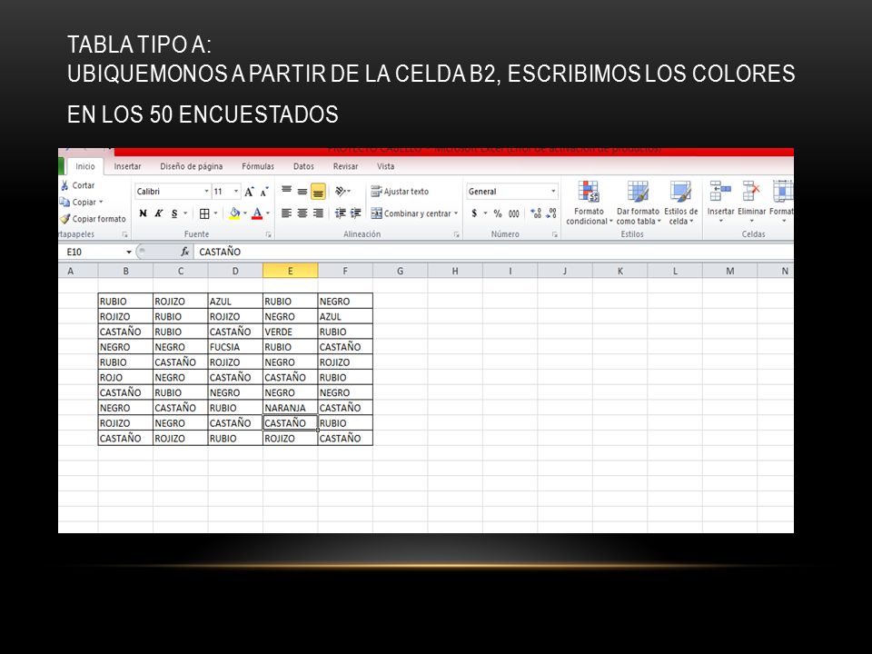Click Combinar y centrar button
Viewport: 872px width, 654px height.
[x=411, y=213]
